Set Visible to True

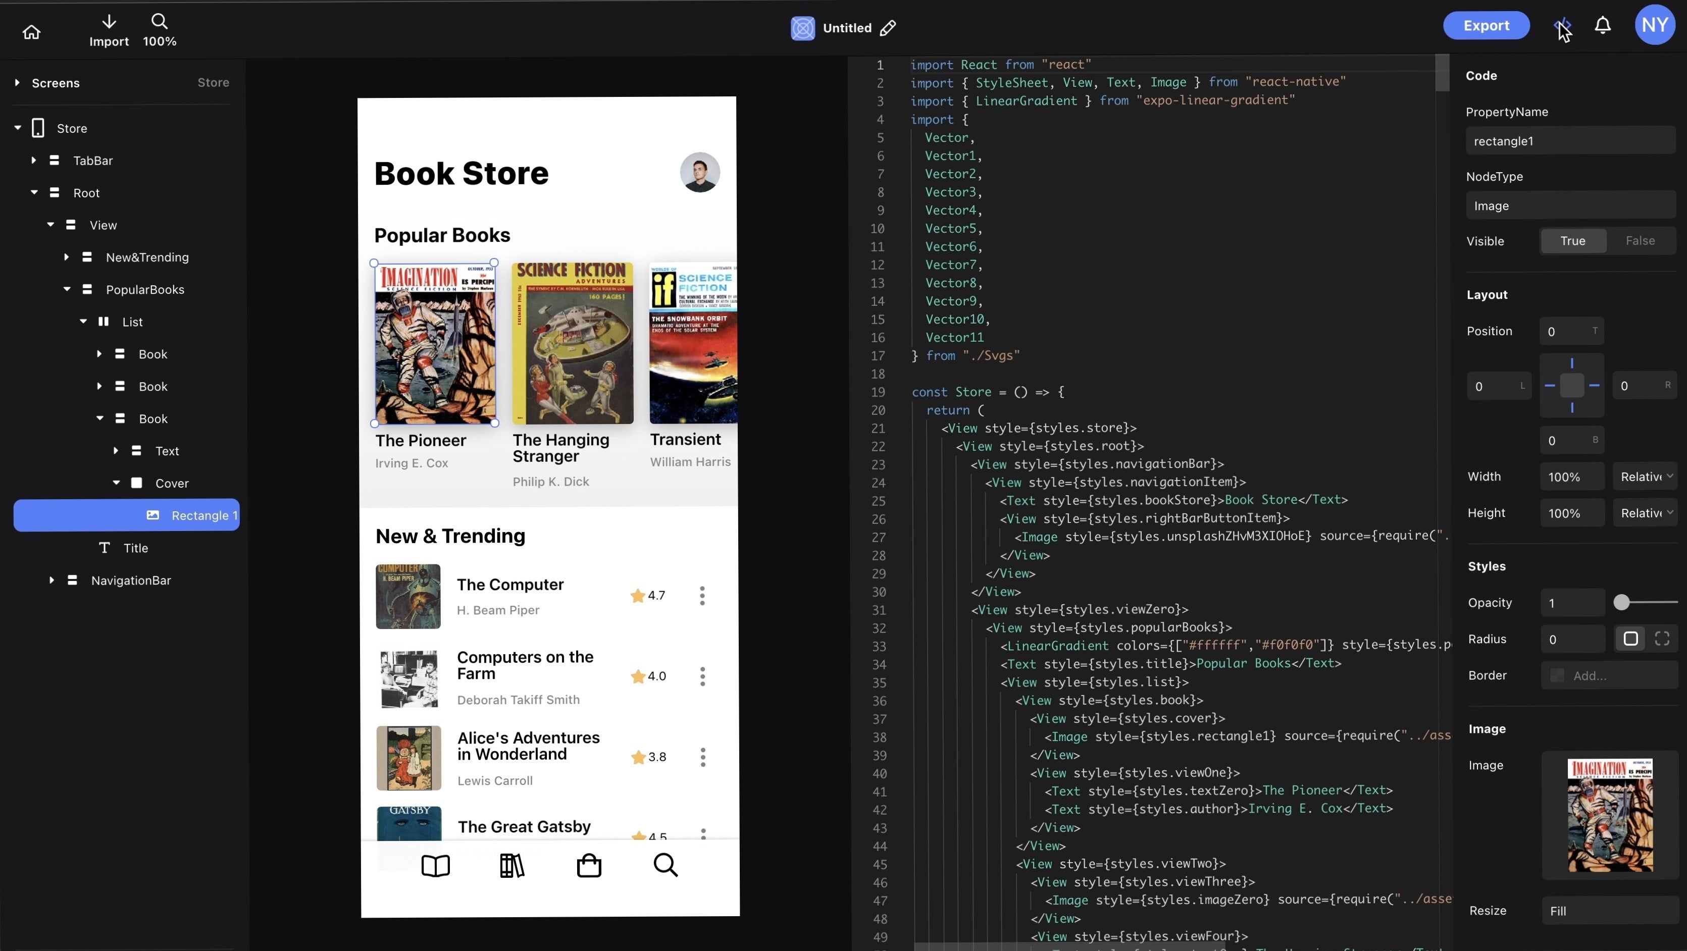point(1572,241)
